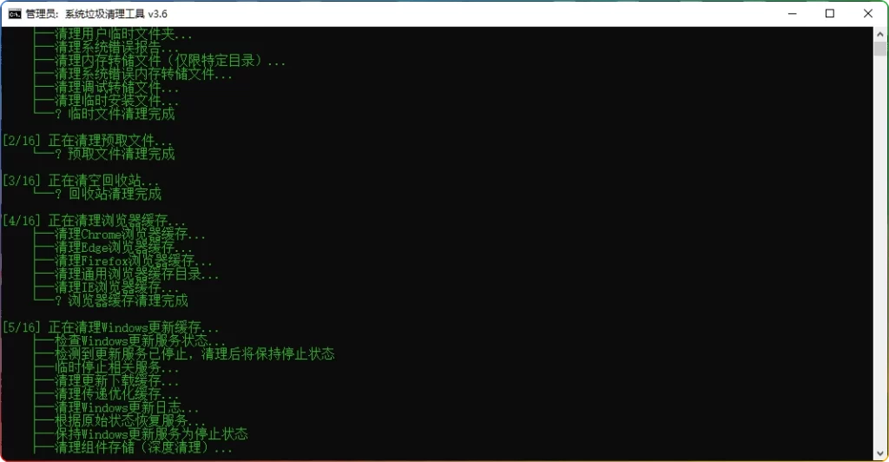This screenshot has width=889, height=462.
Task: Close the 系统垃圾清理工具 v3.6 window
Action: (x=867, y=14)
